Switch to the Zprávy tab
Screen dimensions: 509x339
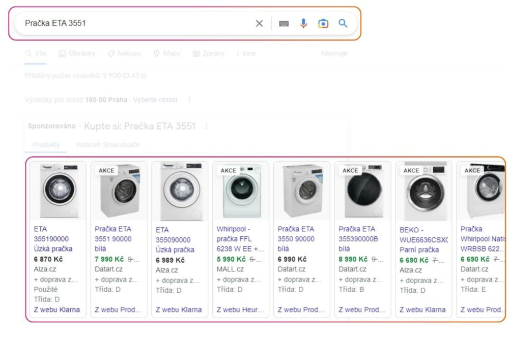pyautogui.click(x=208, y=53)
